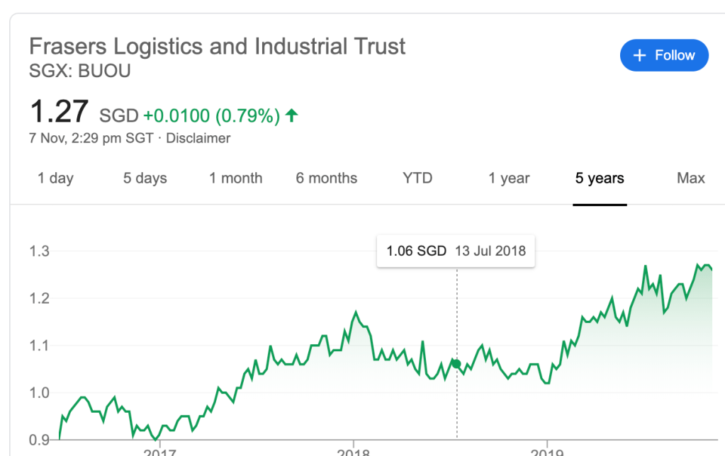Click the Frasers Logistics and Industrial Trust title
Screen dimensions: 725x456
point(217,47)
